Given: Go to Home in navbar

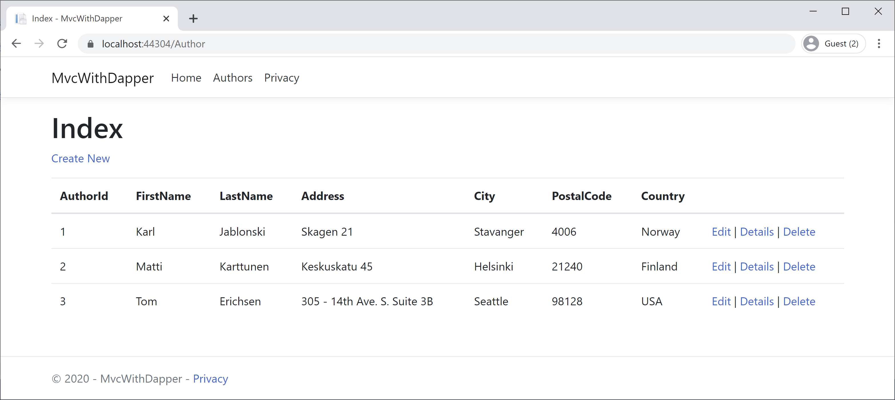Looking at the screenshot, I should tap(186, 78).
